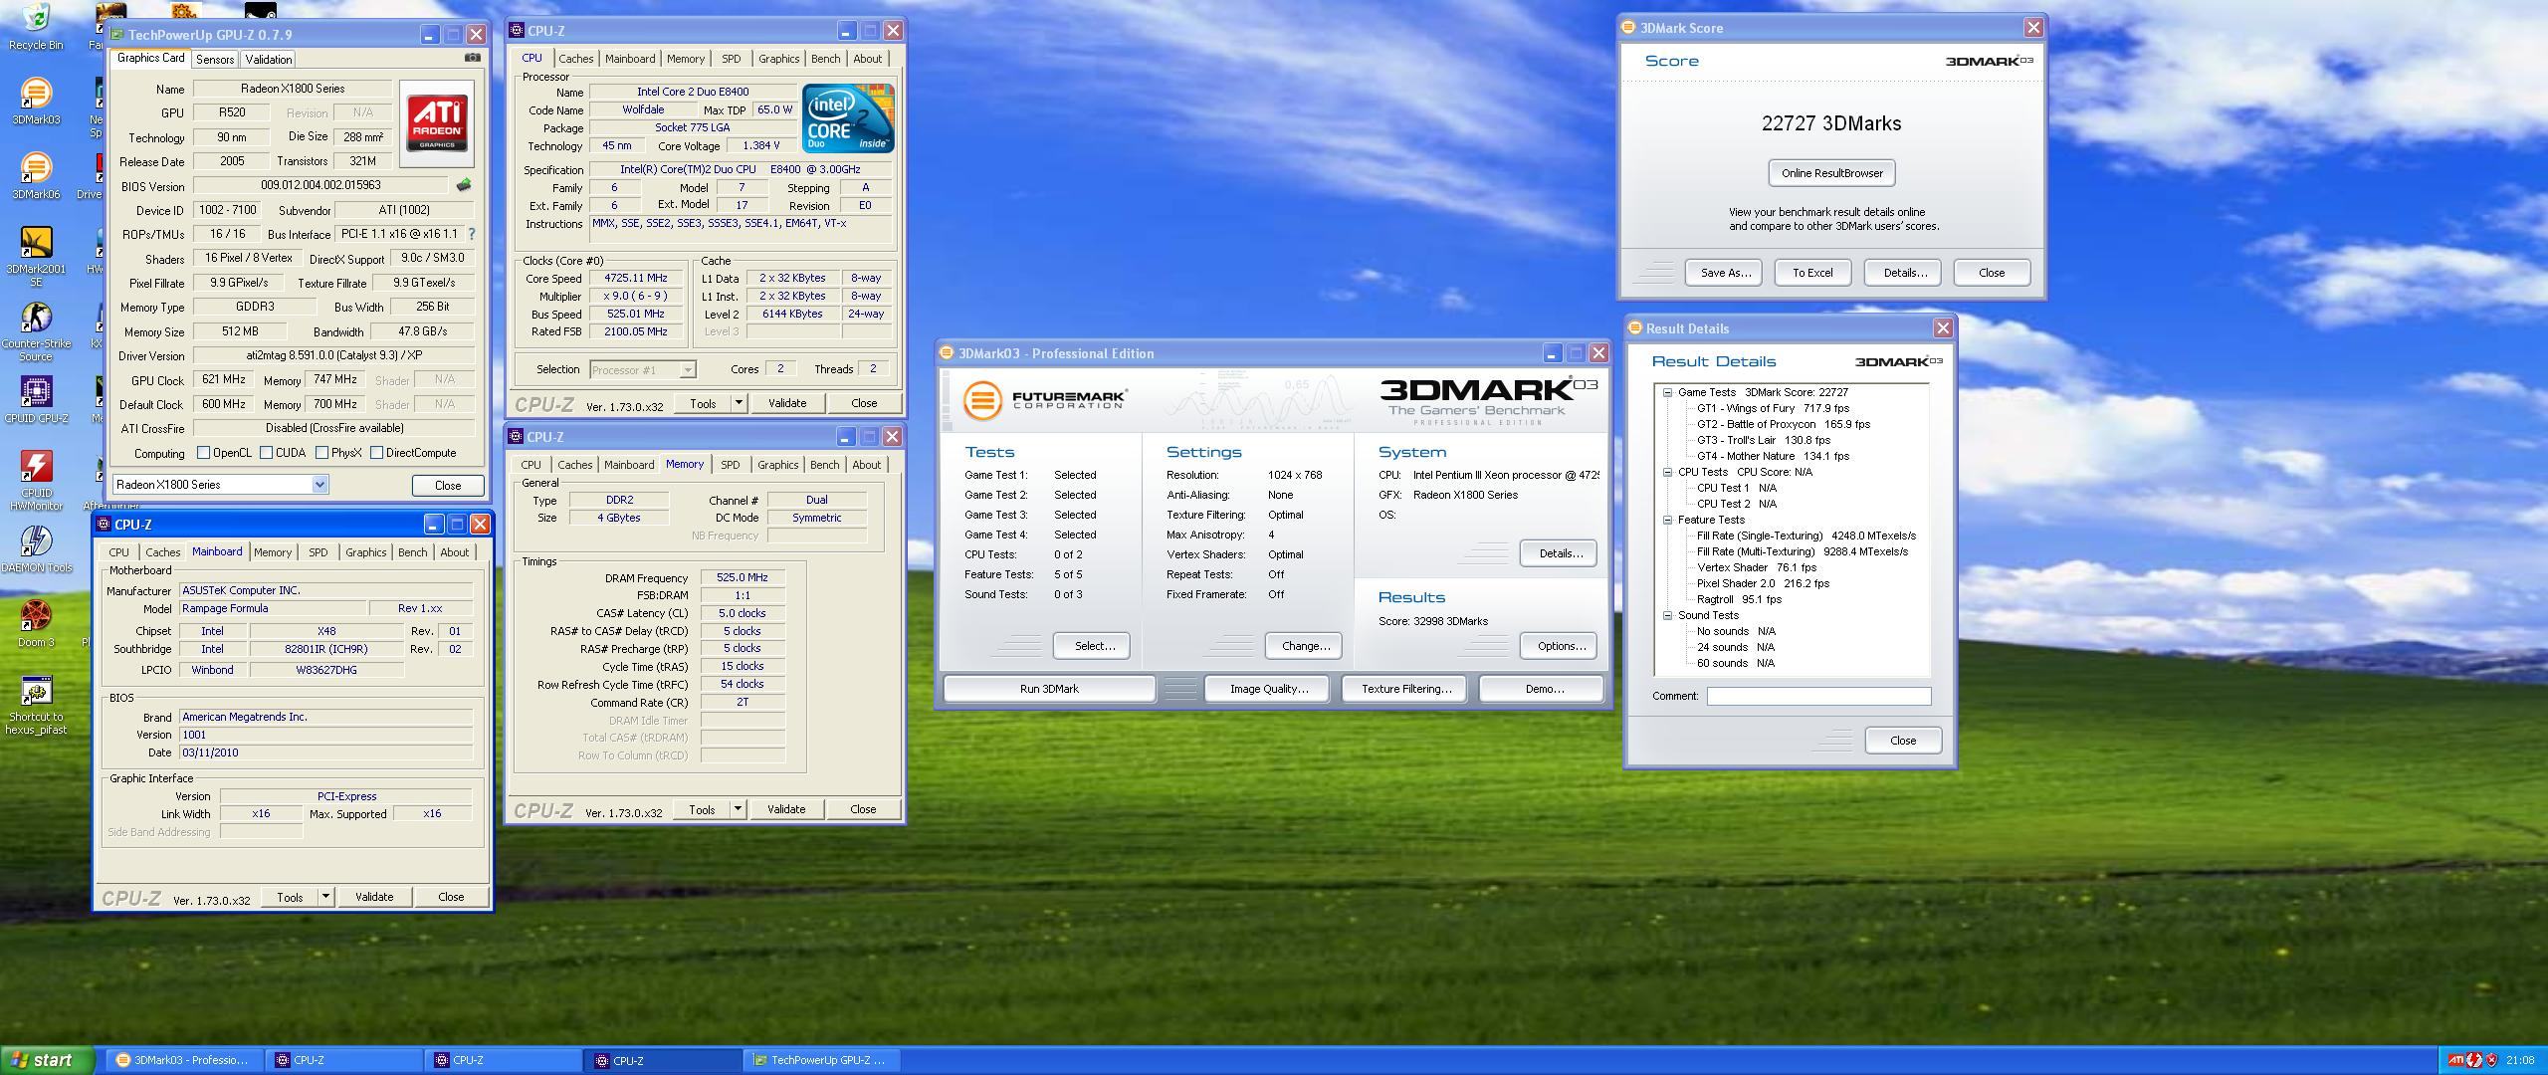
Task: Open the SPD tab in CPU-Z memory window
Action: coord(730,465)
